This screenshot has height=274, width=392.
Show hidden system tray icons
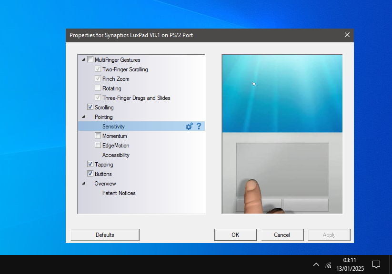pyautogui.click(x=316, y=264)
